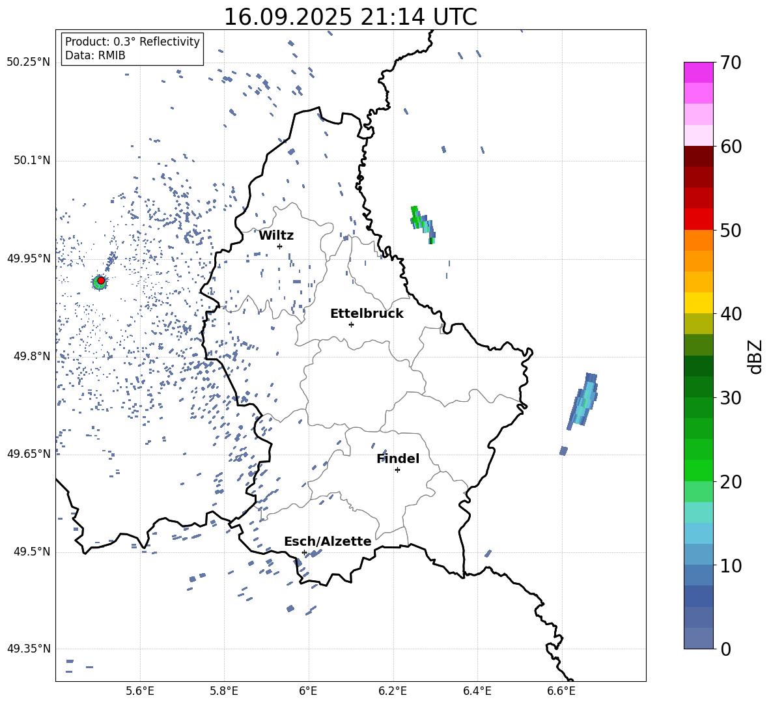
Task: Click the colorbar tick label 70
Action: coord(731,63)
